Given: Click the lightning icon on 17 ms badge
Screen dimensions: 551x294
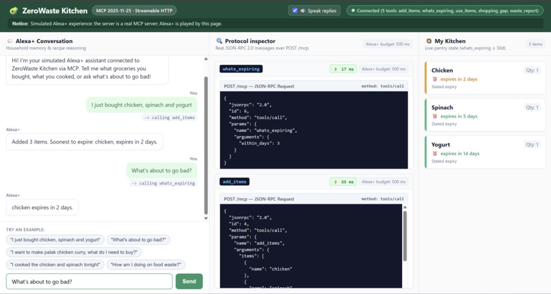Looking at the screenshot, I should (x=336, y=69).
